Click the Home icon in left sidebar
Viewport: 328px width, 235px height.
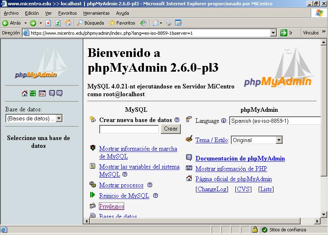tap(25, 93)
